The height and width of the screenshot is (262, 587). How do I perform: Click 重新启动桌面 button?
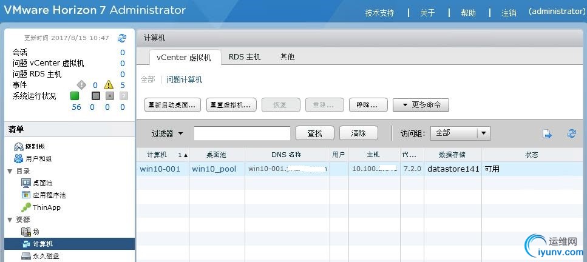172,105
